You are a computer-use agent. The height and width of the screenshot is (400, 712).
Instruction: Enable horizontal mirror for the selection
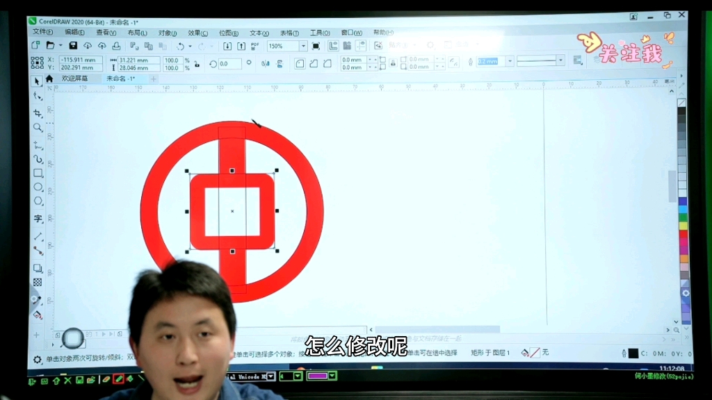click(266, 62)
